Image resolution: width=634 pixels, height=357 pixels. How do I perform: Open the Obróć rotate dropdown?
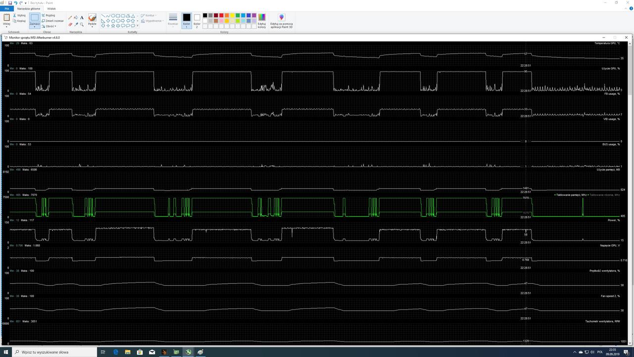click(50, 26)
